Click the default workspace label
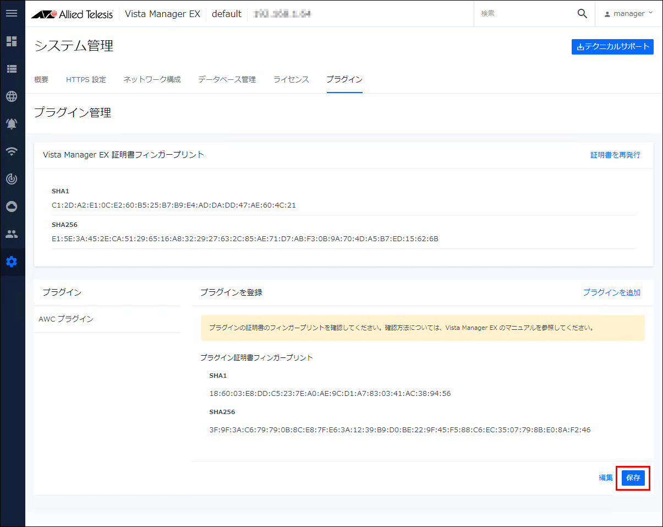Viewport: 663px width, 527px height. (x=227, y=14)
